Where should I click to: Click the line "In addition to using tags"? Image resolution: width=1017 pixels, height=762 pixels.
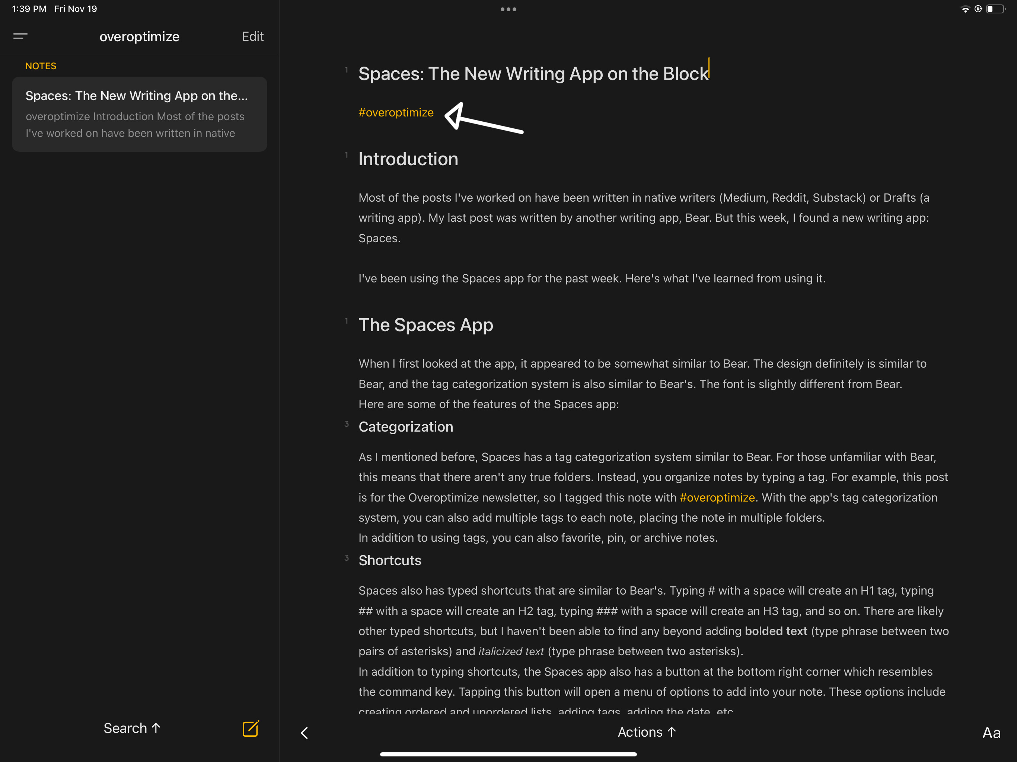point(538,538)
